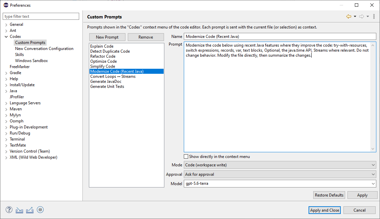Click Apply and Close
The width and height of the screenshot is (380, 219).
[325, 210]
